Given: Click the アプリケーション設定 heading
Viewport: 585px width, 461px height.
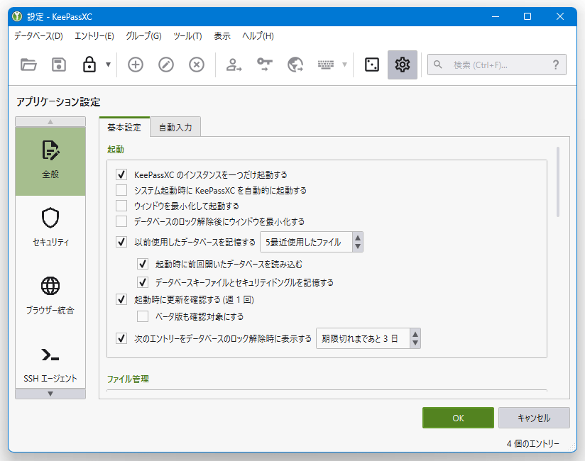Looking at the screenshot, I should click(x=58, y=102).
